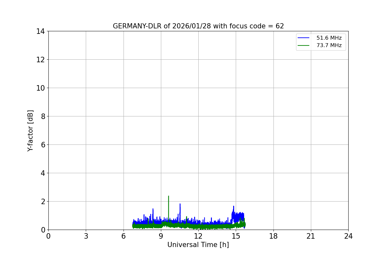Click the x-axis tick label 24
Screen dimensions: 387x258
(348, 236)
